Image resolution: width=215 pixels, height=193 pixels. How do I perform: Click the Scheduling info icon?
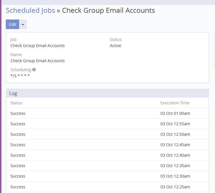pos(34,70)
